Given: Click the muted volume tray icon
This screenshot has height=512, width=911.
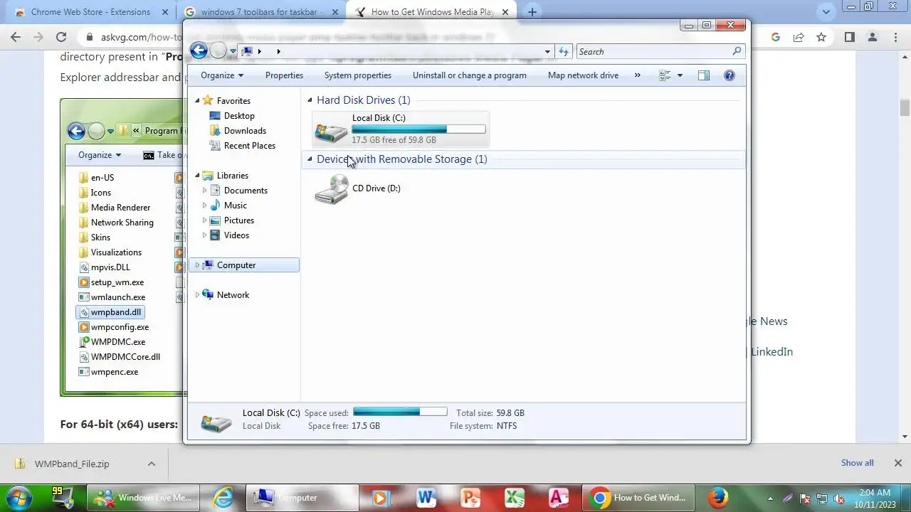Looking at the screenshot, I should click(x=839, y=498).
